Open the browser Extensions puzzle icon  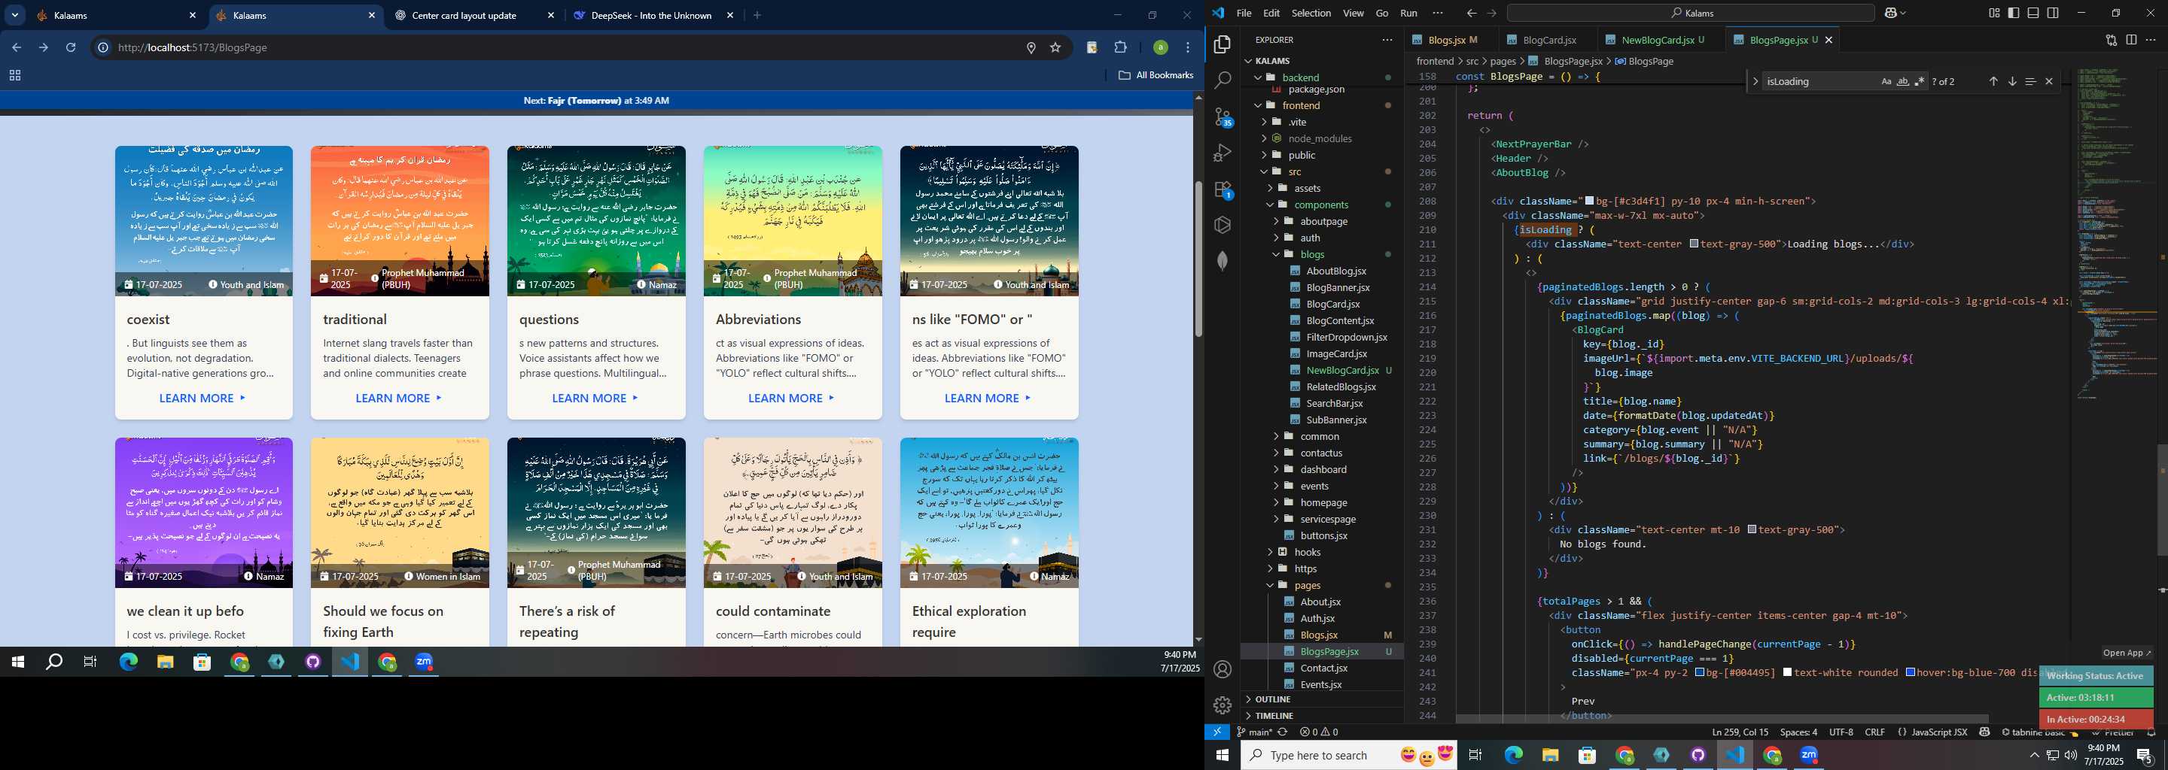click(x=1120, y=48)
